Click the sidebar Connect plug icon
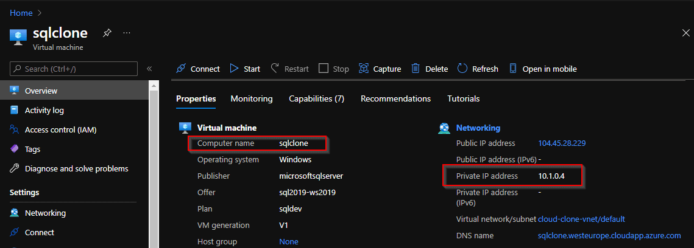The height and width of the screenshot is (248, 694). [x=15, y=232]
